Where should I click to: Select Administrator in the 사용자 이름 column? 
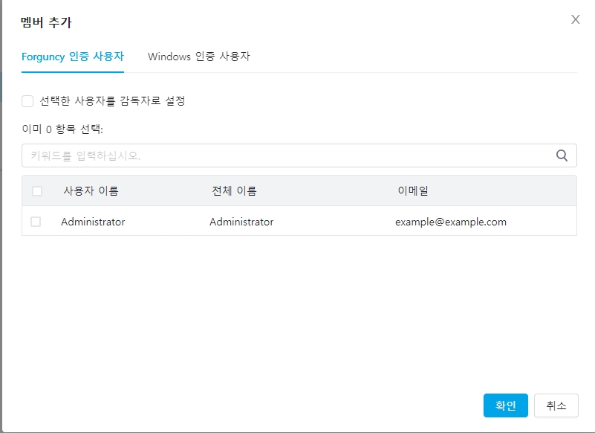point(93,222)
